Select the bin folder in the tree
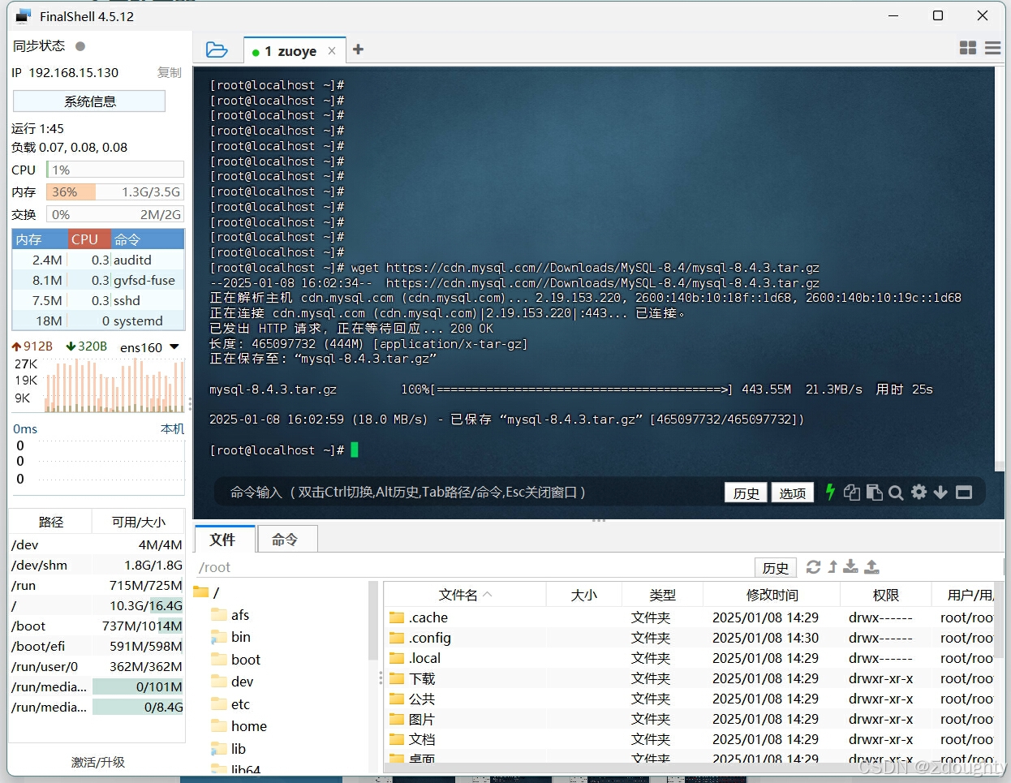Viewport: 1011px width, 783px height. [x=231, y=637]
